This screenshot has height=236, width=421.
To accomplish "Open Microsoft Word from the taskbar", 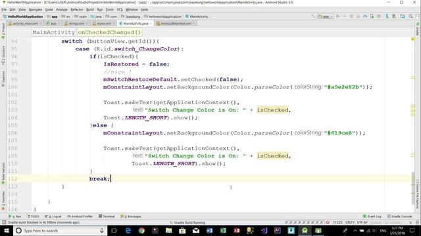I will pos(210,230).
